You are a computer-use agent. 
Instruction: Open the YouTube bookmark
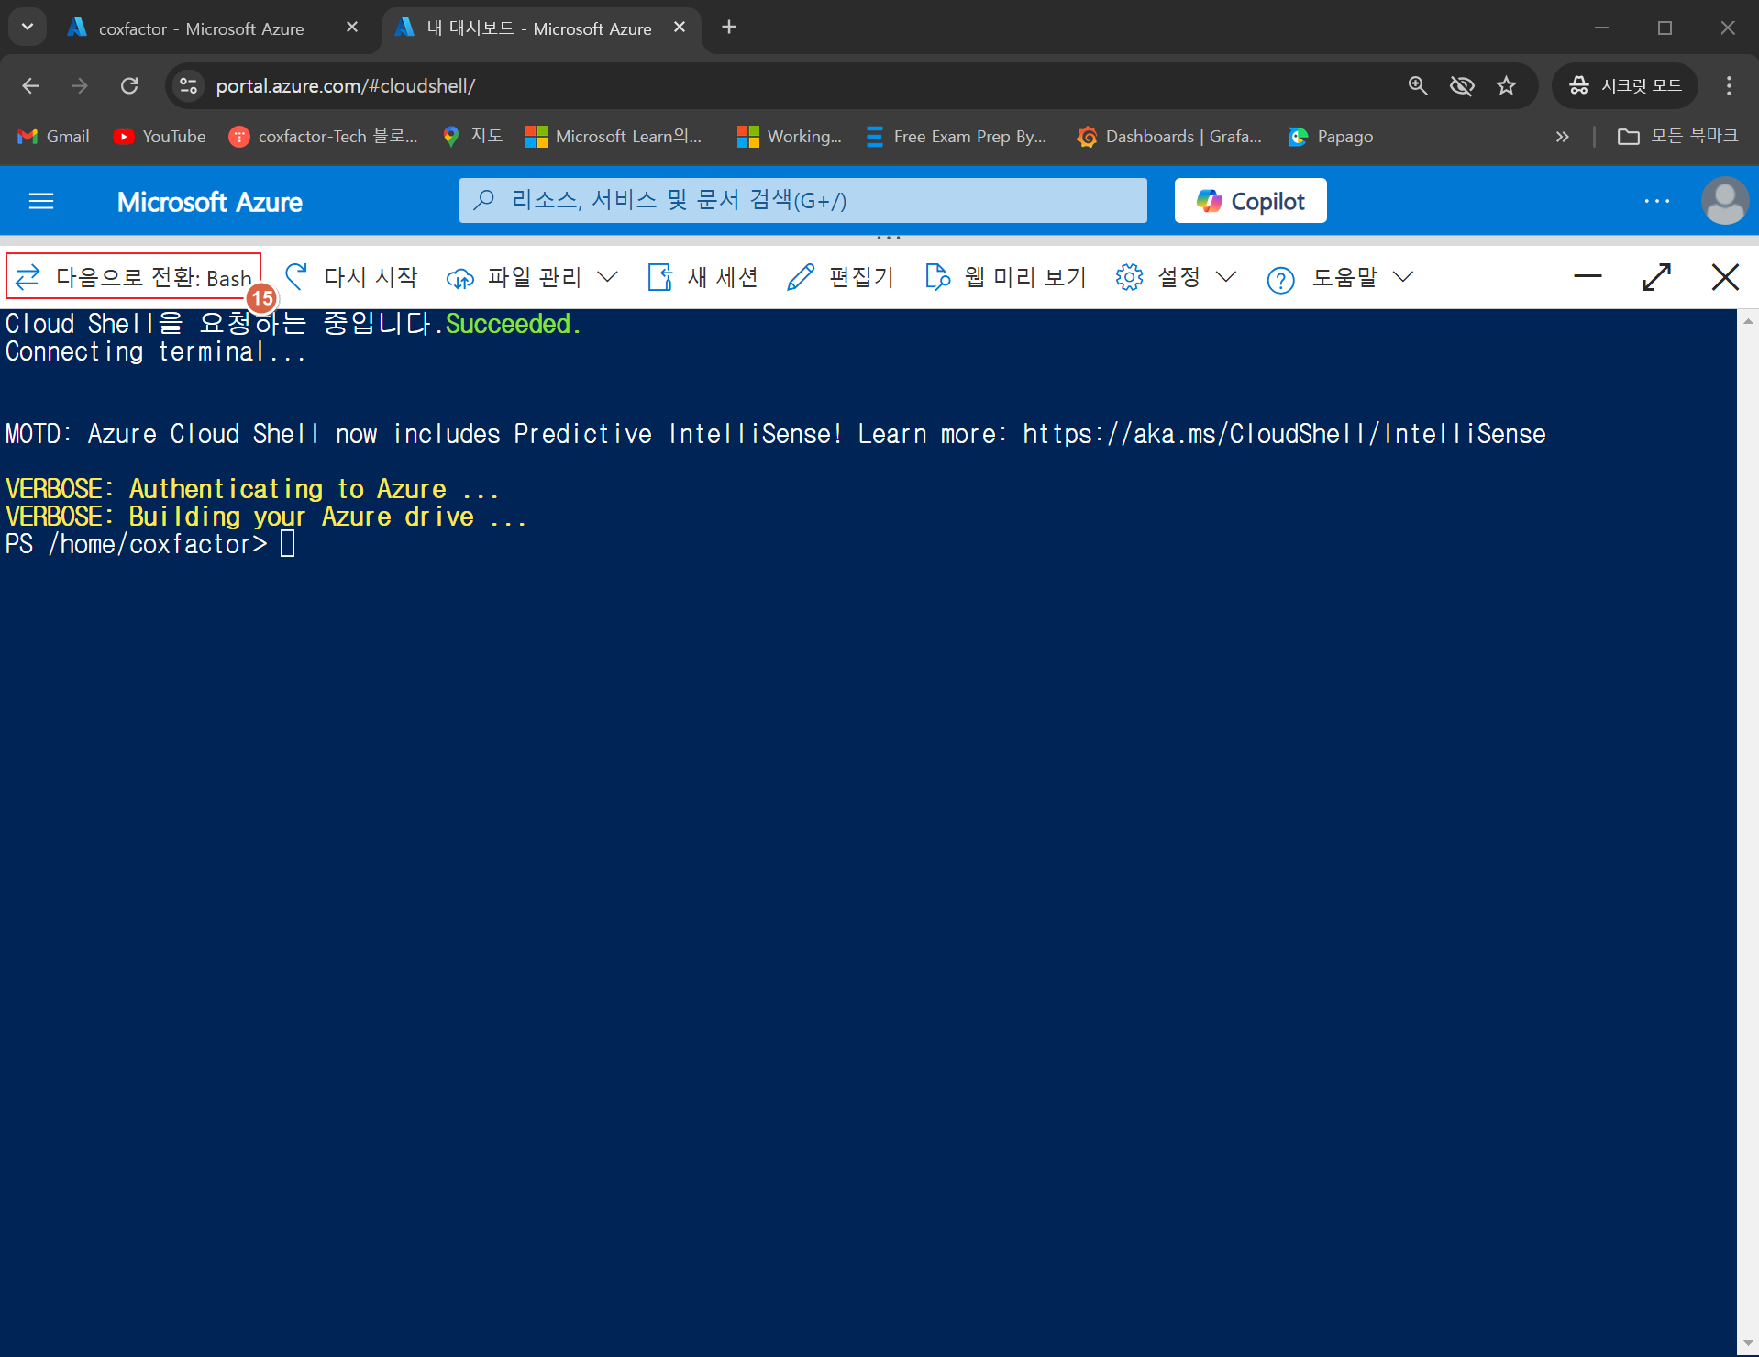(x=160, y=136)
